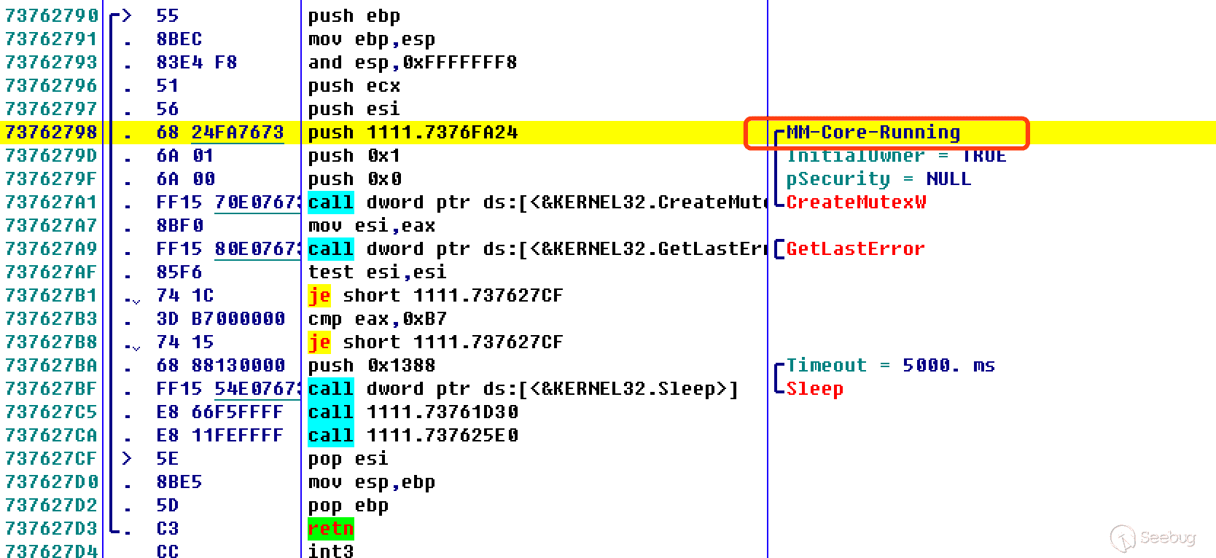
Task: Click the red 'CreateMutexW' comment
Action: 856,202
